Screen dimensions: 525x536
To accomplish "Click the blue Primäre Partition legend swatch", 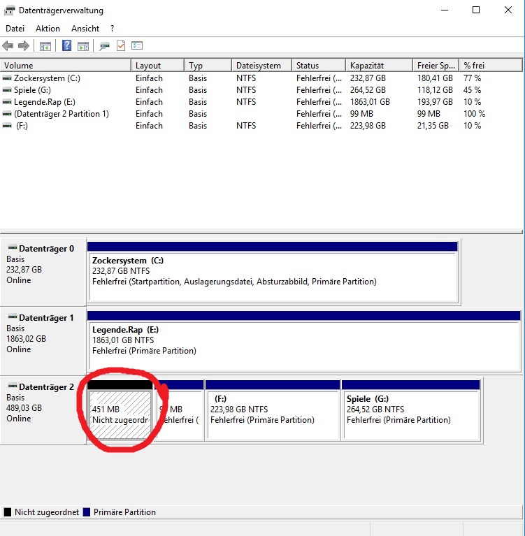I will pyautogui.click(x=86, y=512).
